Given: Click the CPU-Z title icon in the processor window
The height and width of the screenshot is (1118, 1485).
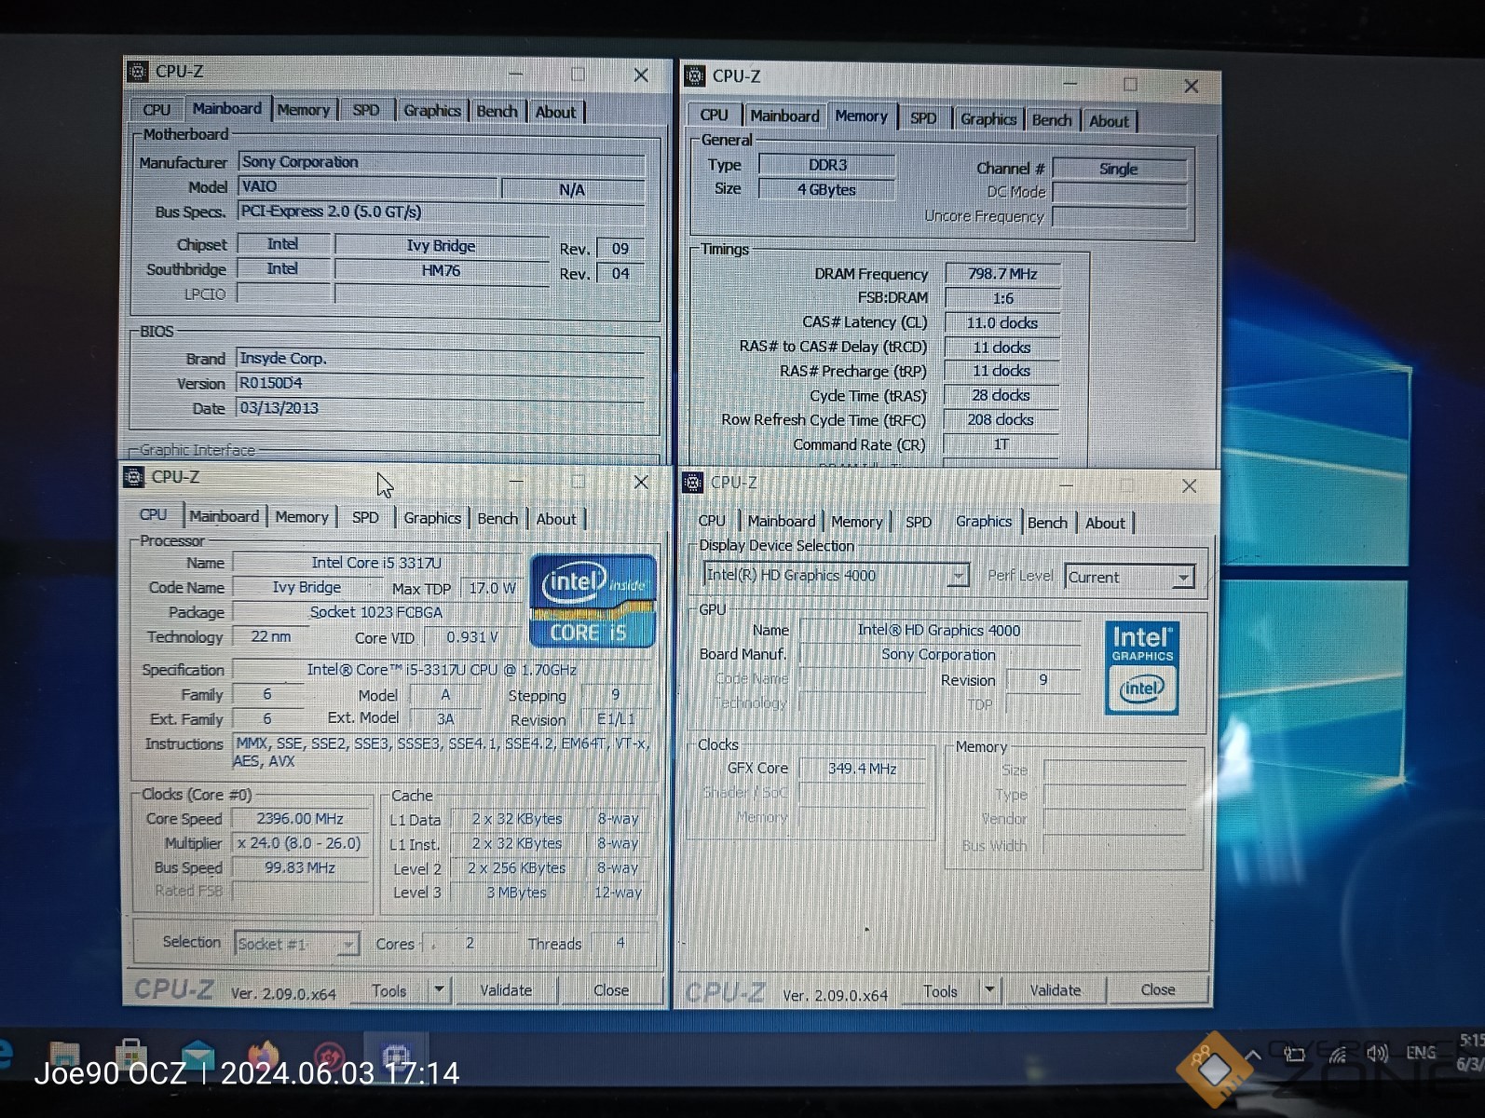Looking at the screenshot, I should [x=134, y=477].
